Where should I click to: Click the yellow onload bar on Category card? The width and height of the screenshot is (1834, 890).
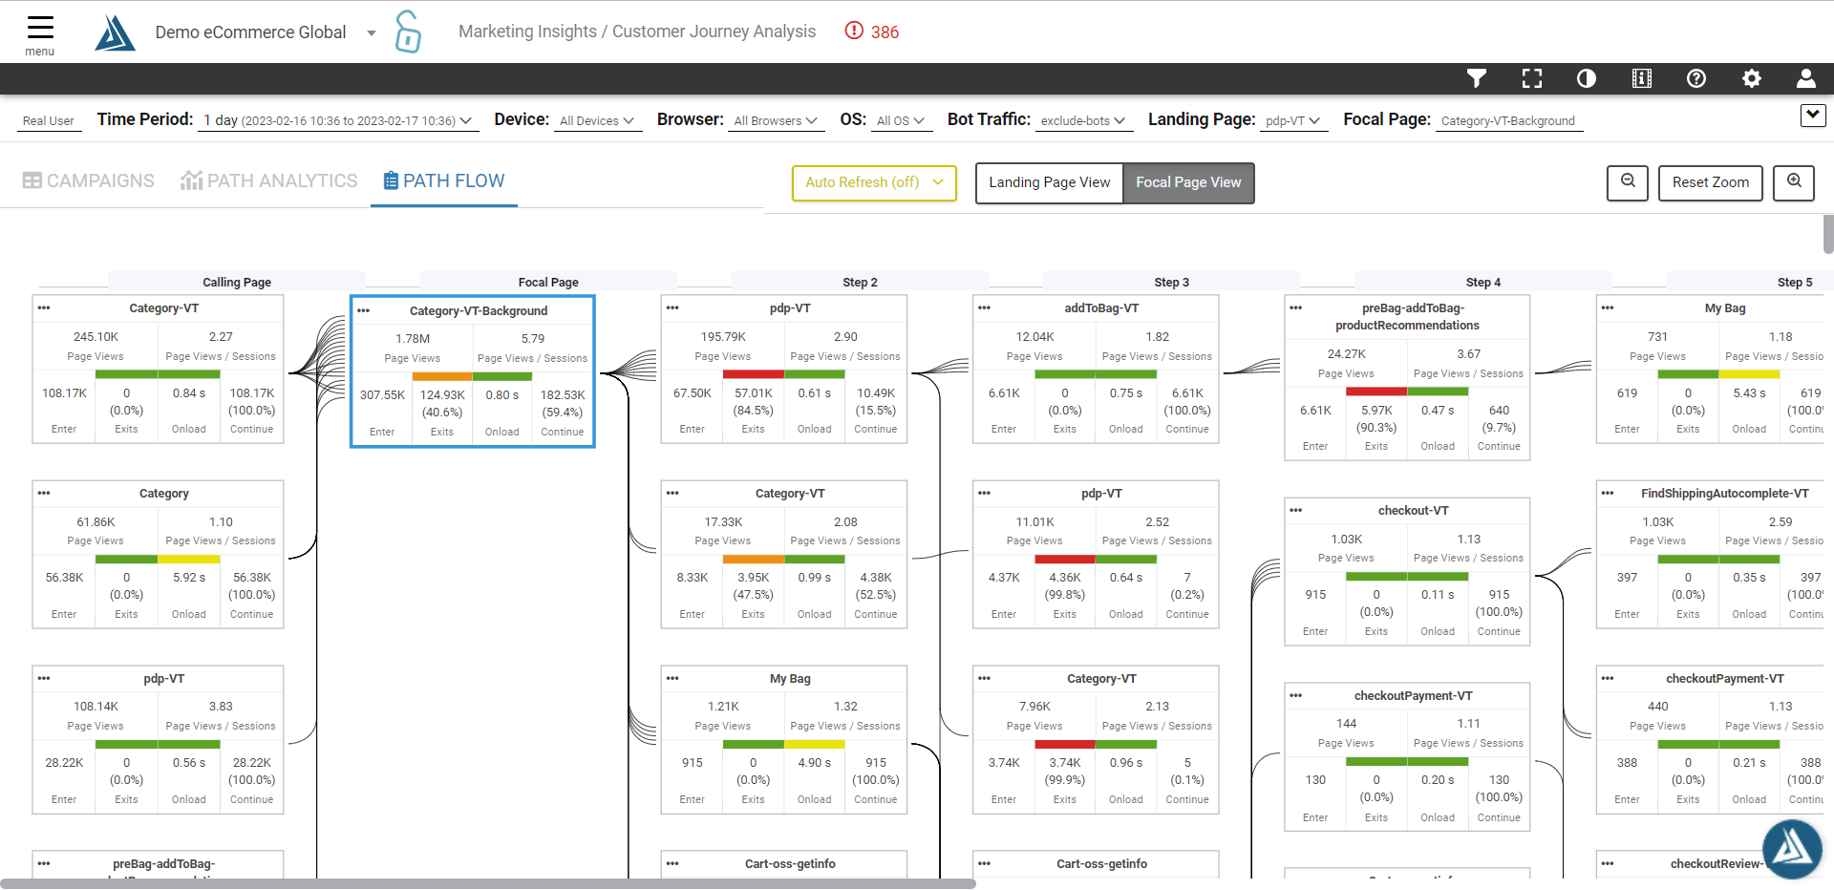click(x=189, y=559)
